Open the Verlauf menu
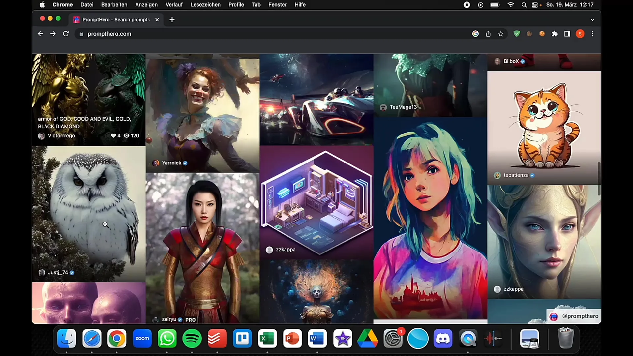Viewport: 633px width, 356px height. (x=174, y=5)
